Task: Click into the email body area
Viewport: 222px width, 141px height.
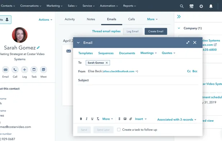Action: click(138, 100)
